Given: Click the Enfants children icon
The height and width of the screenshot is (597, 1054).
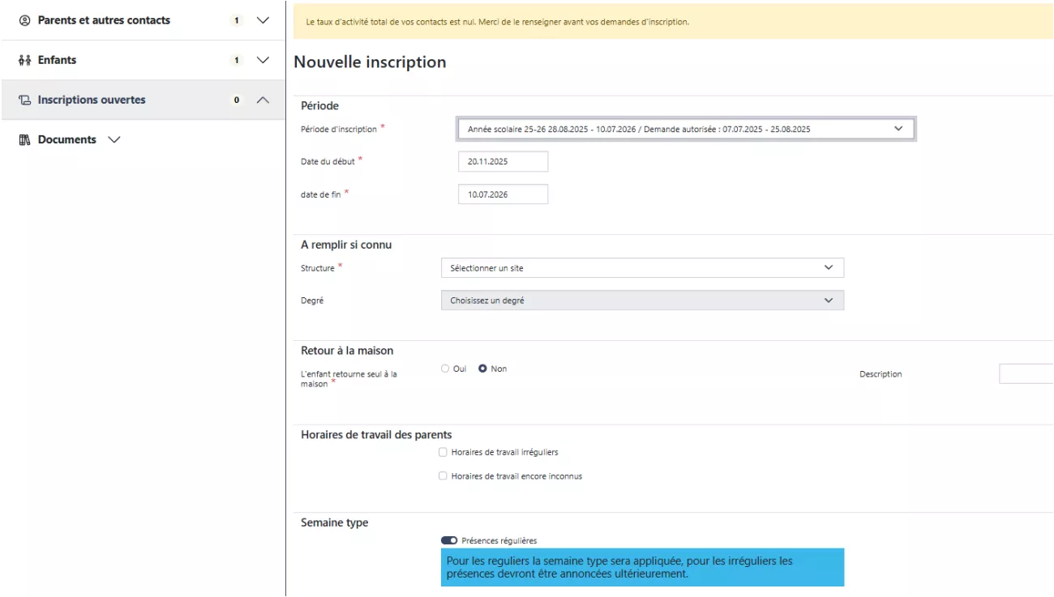Looking at the screenshot, I should click(24, 60).
